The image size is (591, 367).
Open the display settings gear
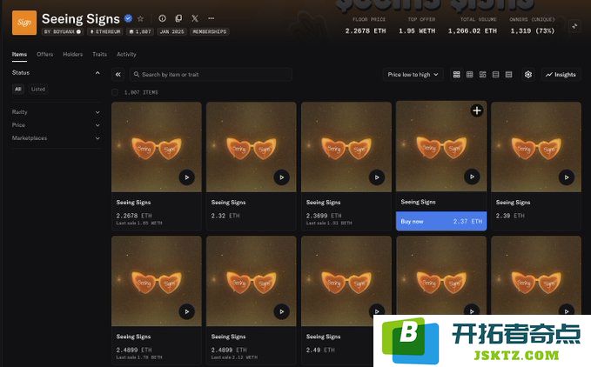528,75
